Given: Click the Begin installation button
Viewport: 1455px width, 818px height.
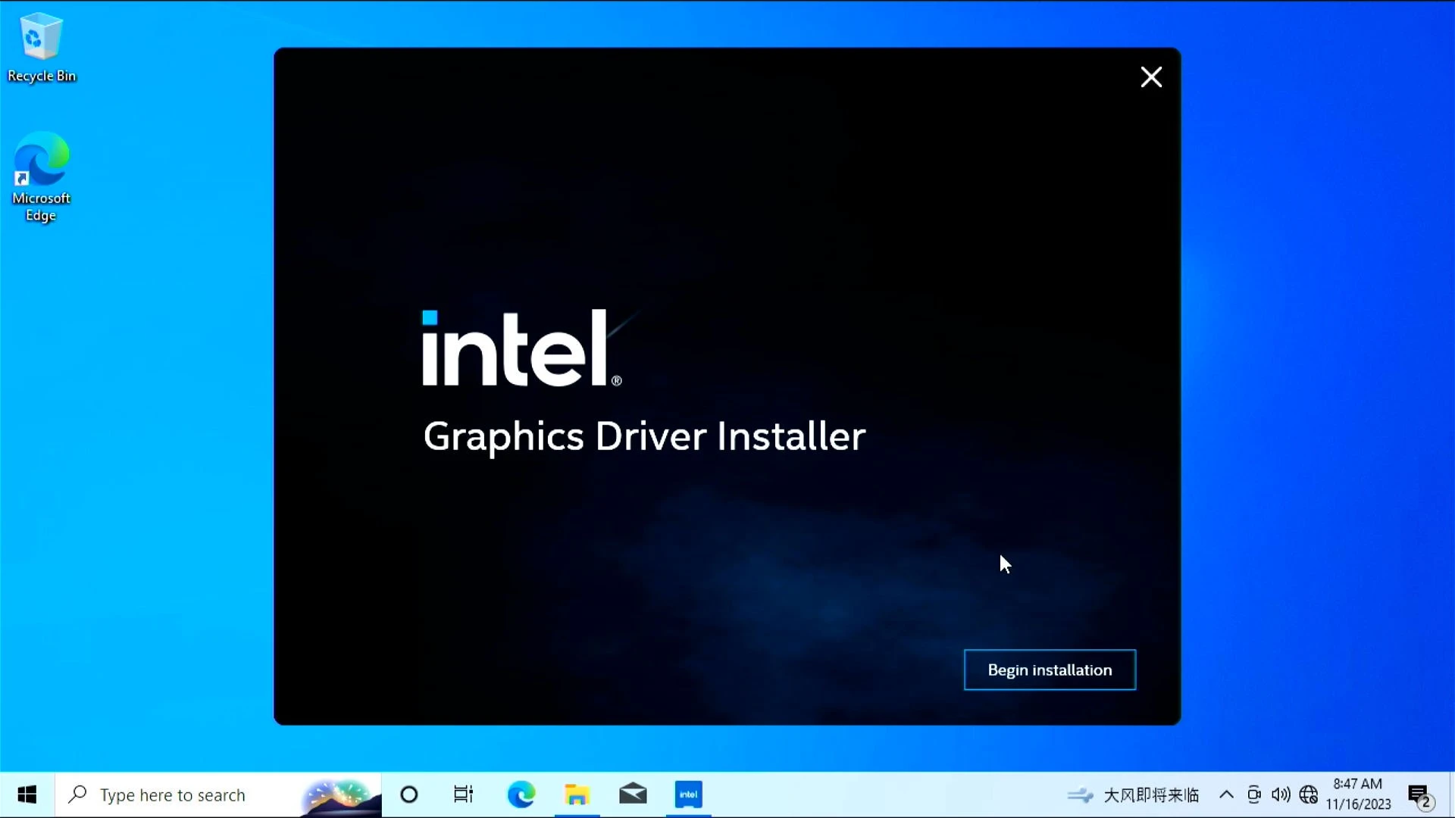Looking at the screenshot, I should (x=1050, y=670).
